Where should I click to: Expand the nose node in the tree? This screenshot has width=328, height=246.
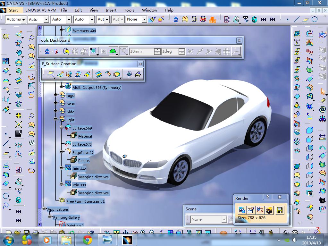[56, 103]
